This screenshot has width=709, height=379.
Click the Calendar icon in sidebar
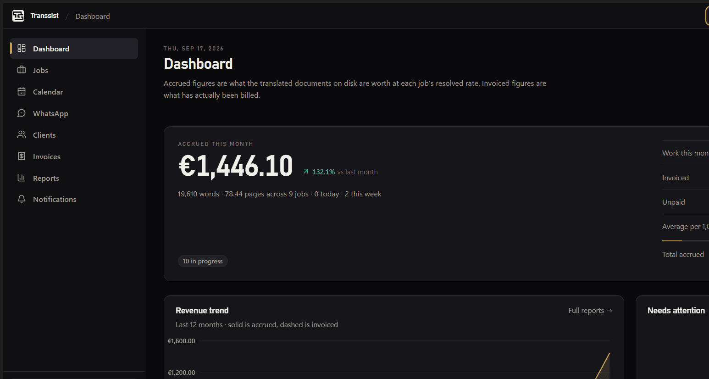(x=22, y=91)
